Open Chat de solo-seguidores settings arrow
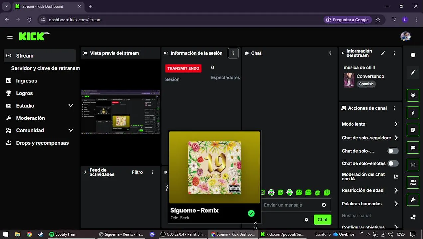 point(396,138)
